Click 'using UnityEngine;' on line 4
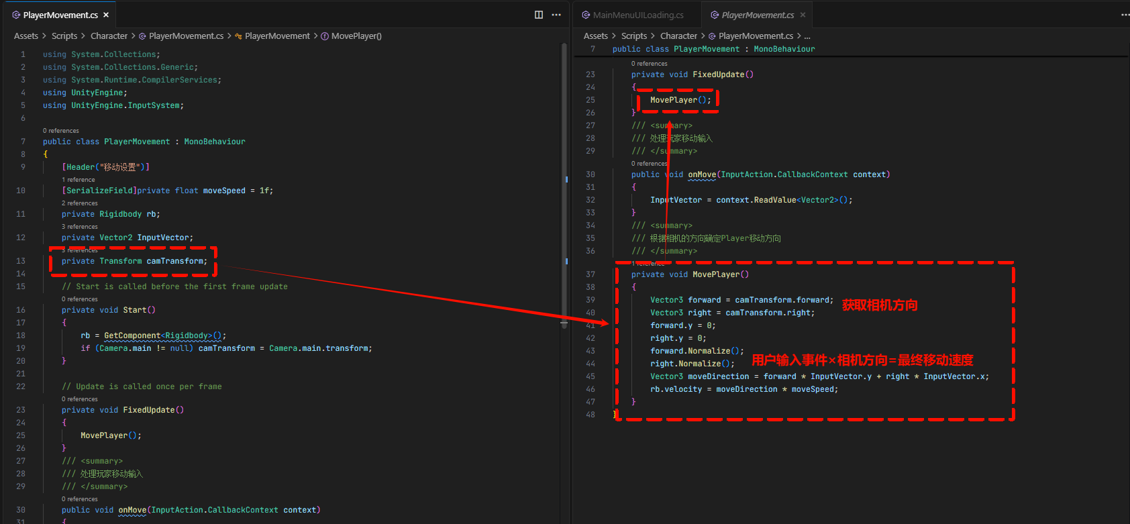Image resolution: width=1130 pixels, height=524 pixels. [x=85, y=93]
